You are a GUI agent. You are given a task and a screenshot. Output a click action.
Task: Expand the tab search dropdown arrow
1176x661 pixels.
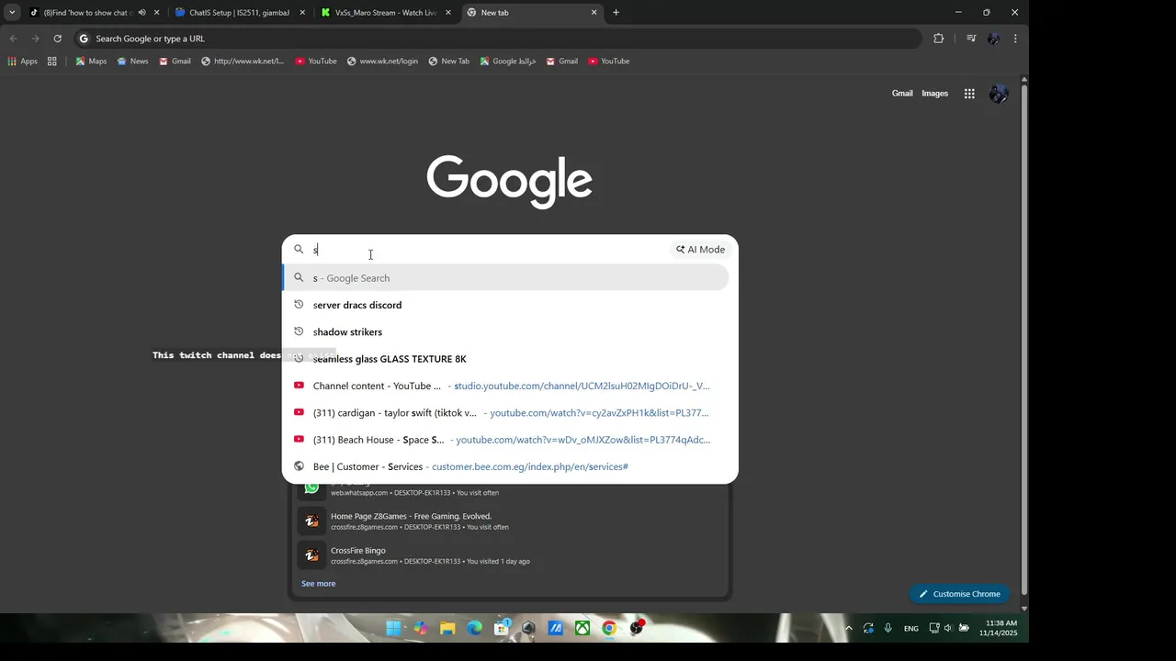point(12,13)
